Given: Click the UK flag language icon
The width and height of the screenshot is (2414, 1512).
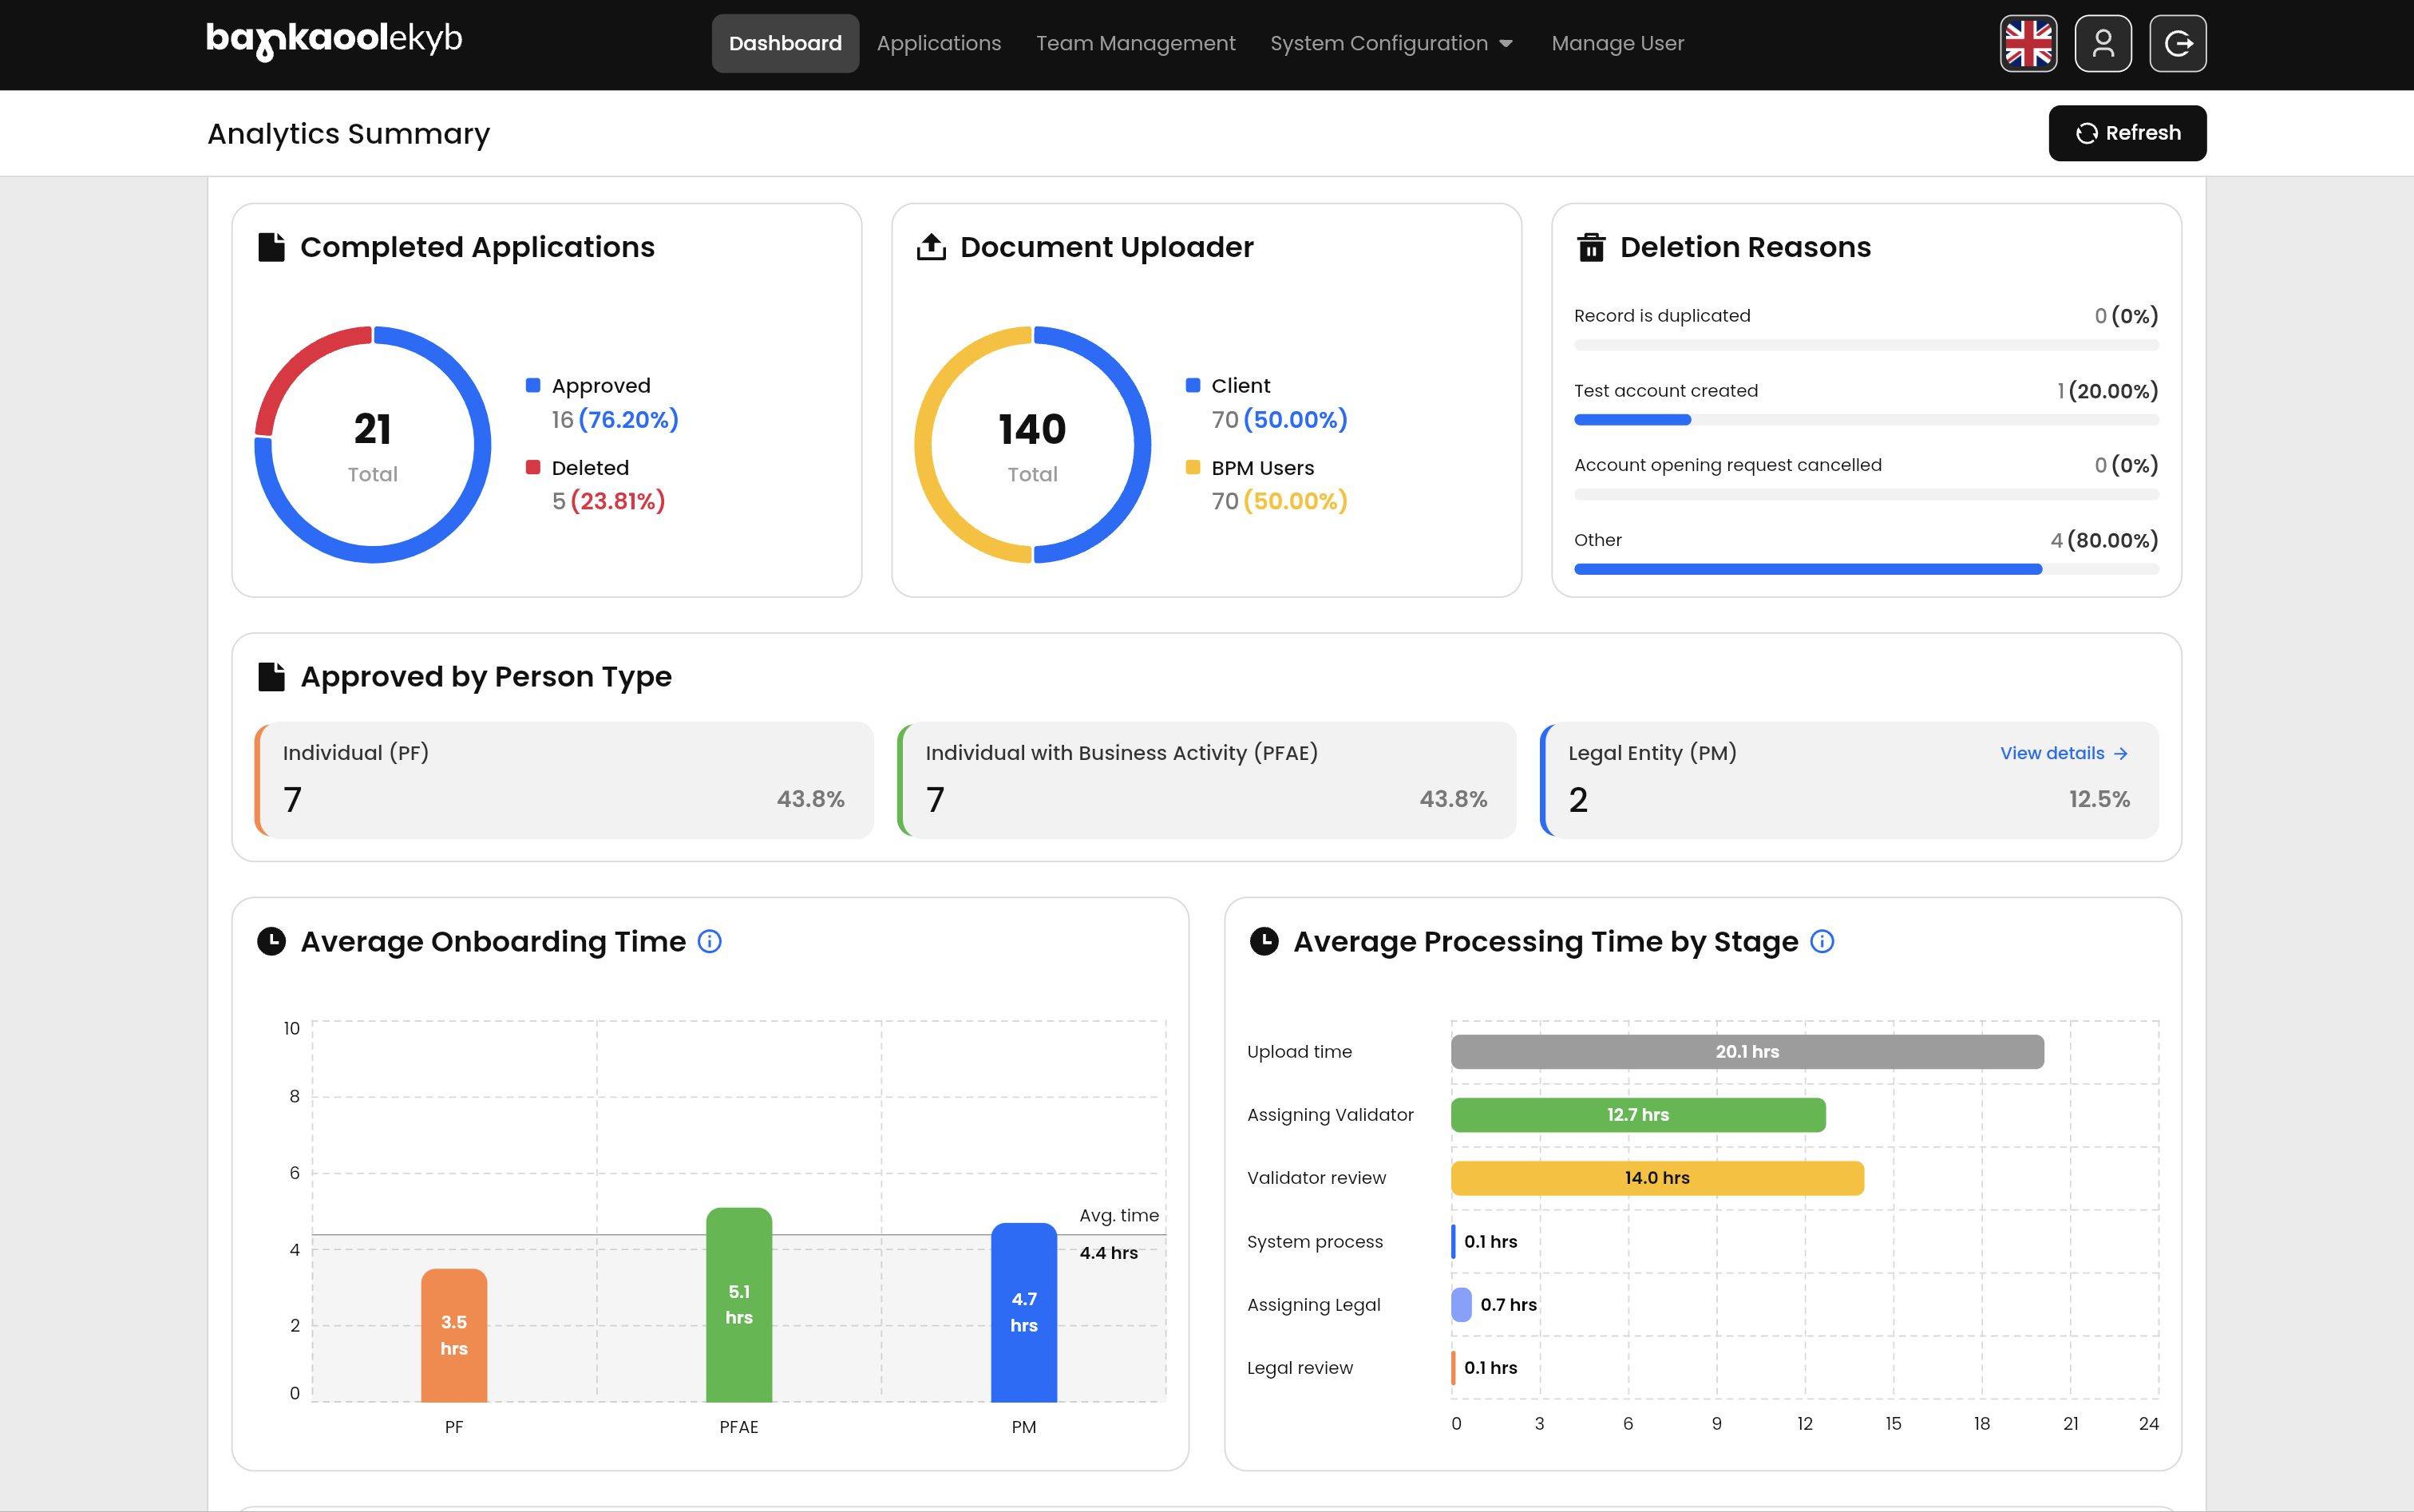Looking at the screenshot, I should click(2028, 43).
